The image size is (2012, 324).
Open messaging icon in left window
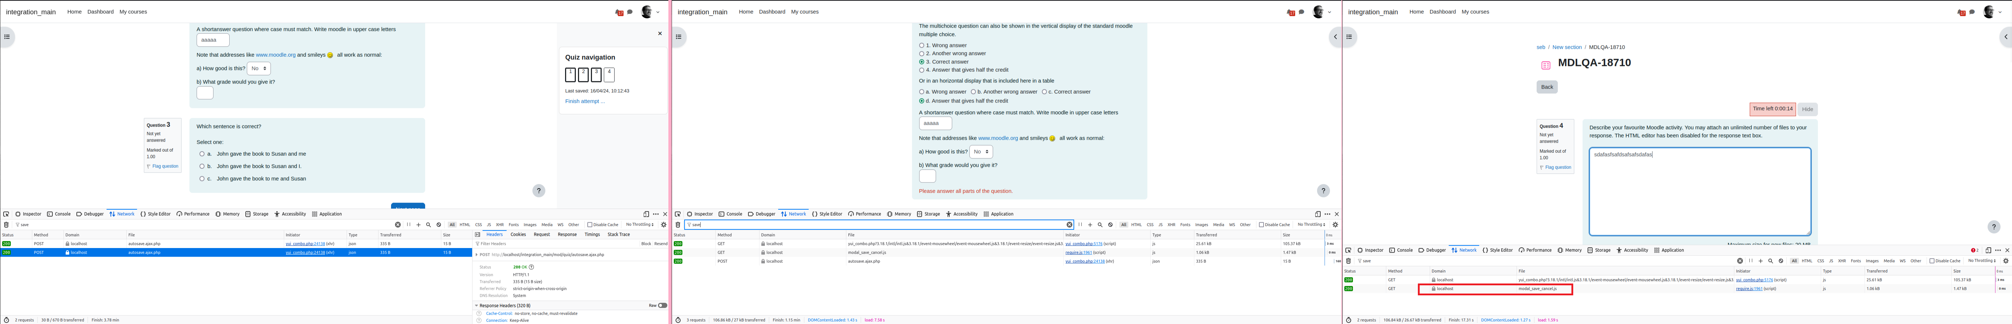tap(630, 12)
